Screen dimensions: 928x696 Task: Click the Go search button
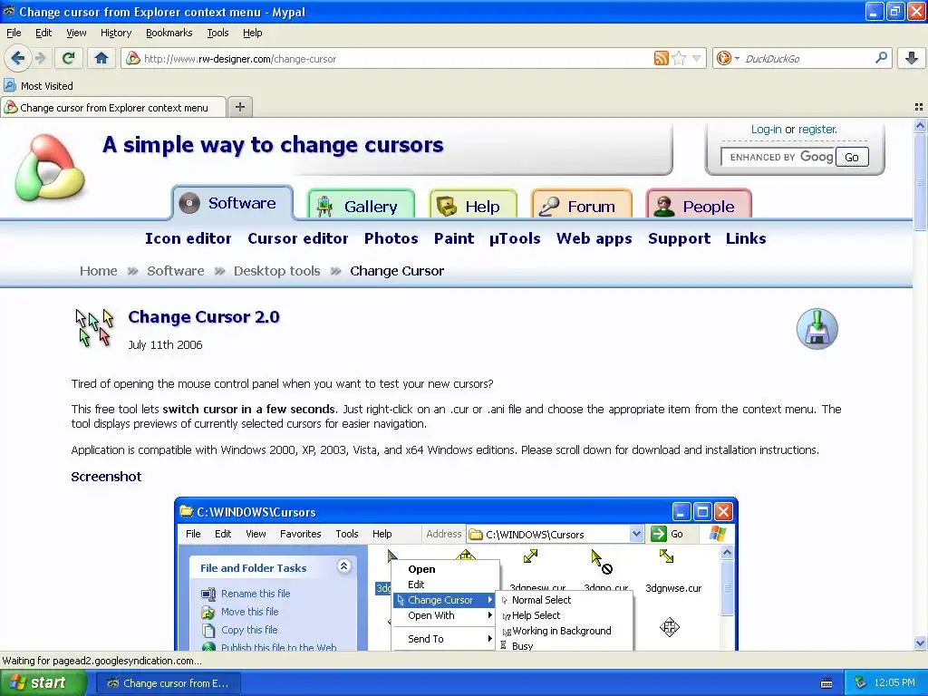(x=852, y=157)
